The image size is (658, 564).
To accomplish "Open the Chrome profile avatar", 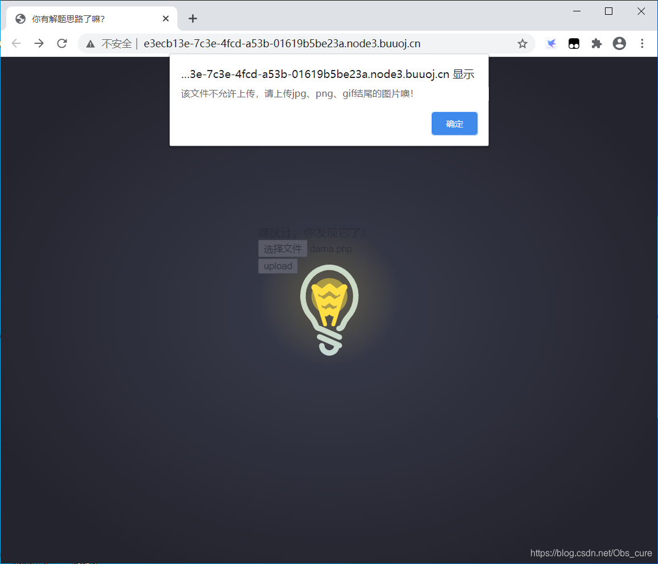I will (x=619, y=44).
